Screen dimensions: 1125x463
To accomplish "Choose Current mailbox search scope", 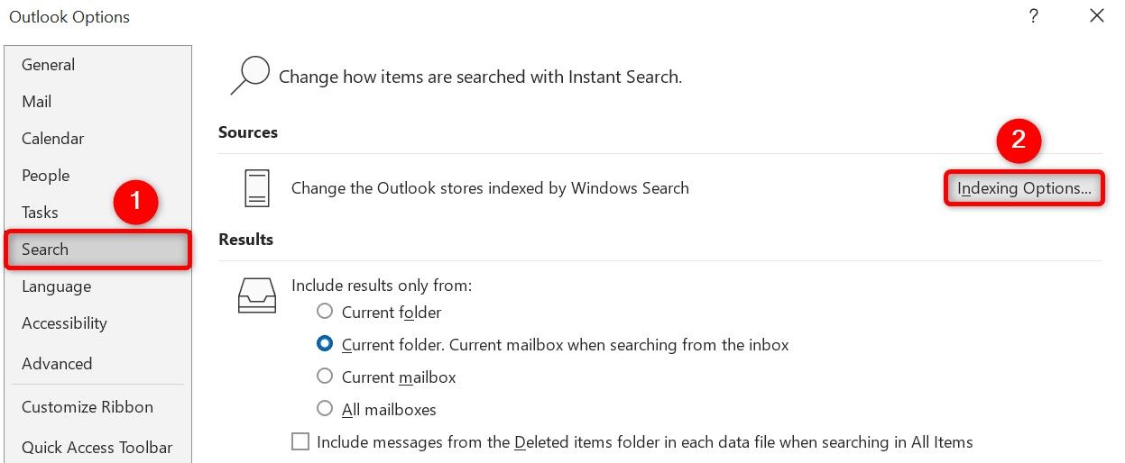I will click(325, 377).
